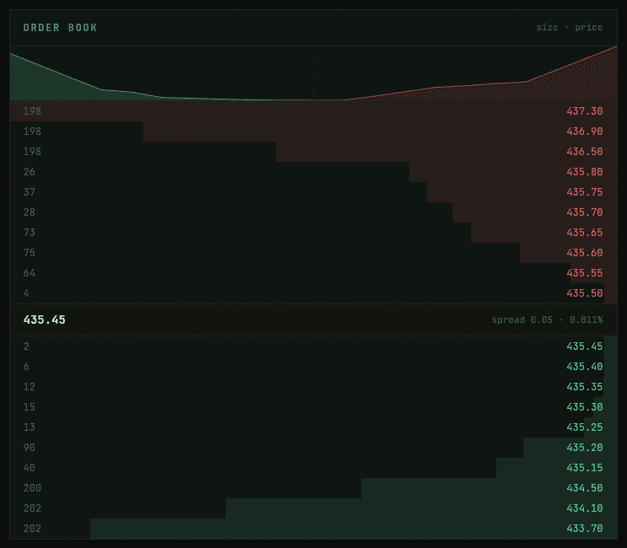Select ask price 435.60

(584, 253)
